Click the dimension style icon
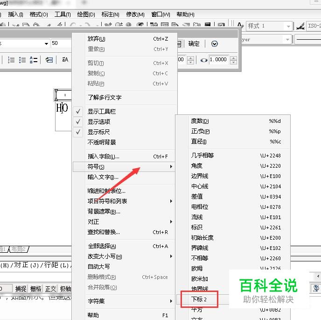The height and width of the screenshot is (320, 321). pyautogui.click(x=300, y=27)
